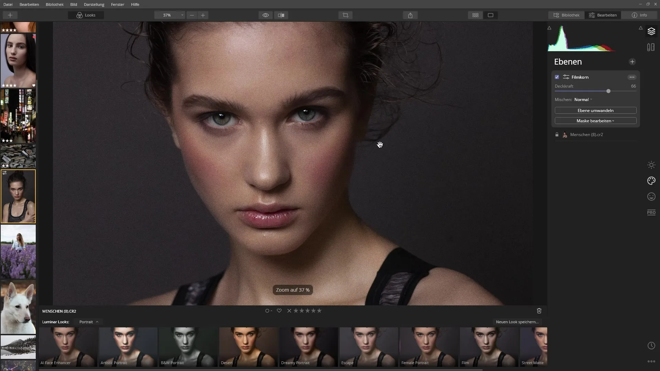Image resolution: width=660 pixels, height=371 pixels.
Task: Open the Filmkorn layer options menu
Action: 632,77
